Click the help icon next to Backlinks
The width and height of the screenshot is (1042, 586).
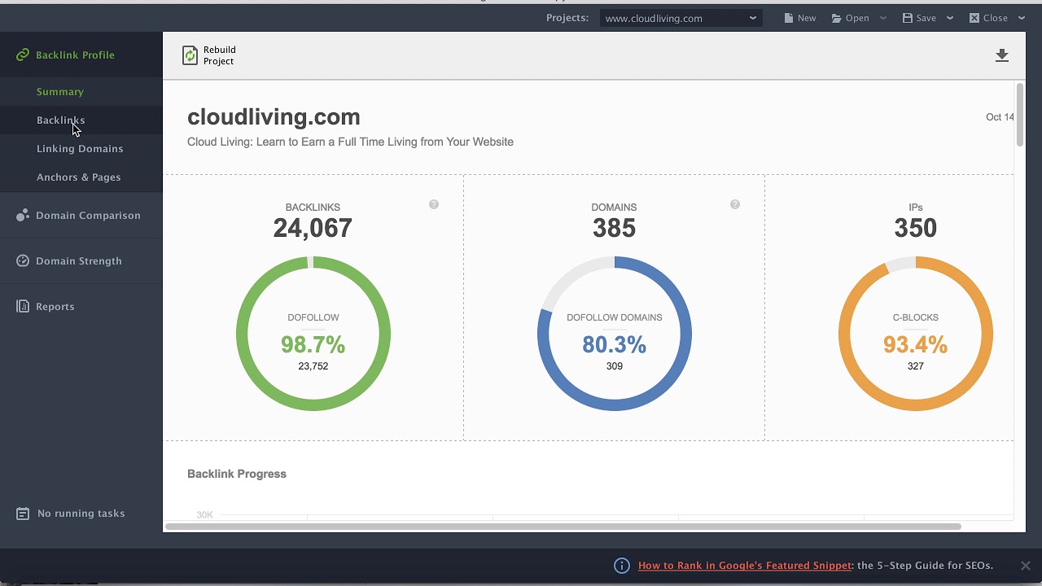(434, 204)
